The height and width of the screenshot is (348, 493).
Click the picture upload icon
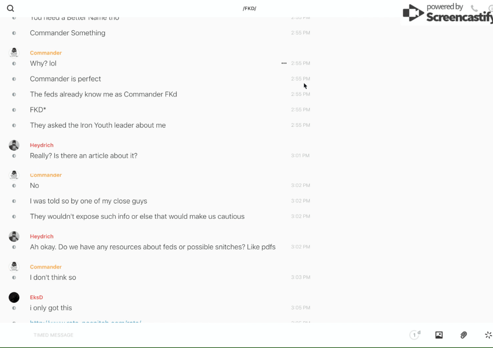[439, 335]
